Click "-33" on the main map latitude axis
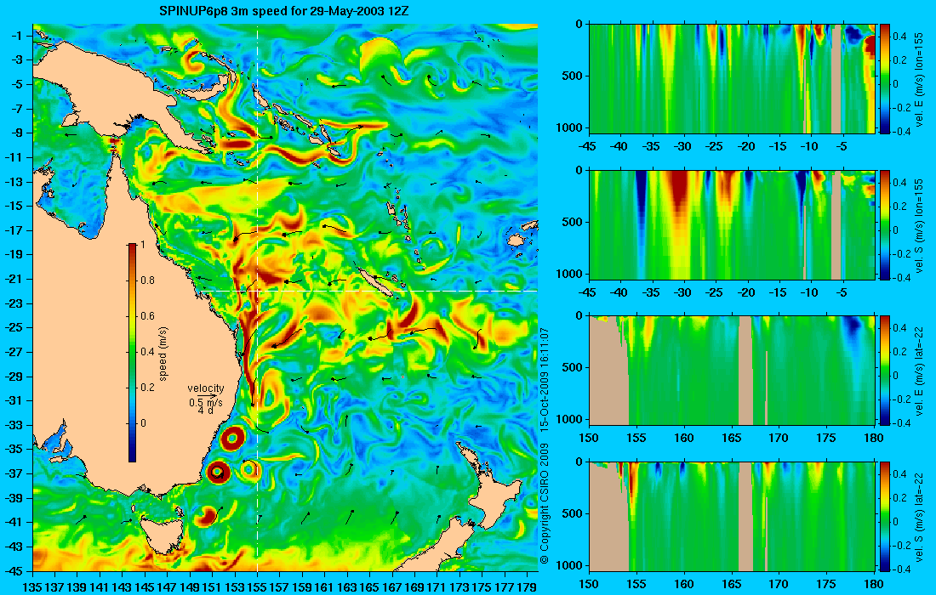This screenshot has width=936, height=595. tap(14, 424)
